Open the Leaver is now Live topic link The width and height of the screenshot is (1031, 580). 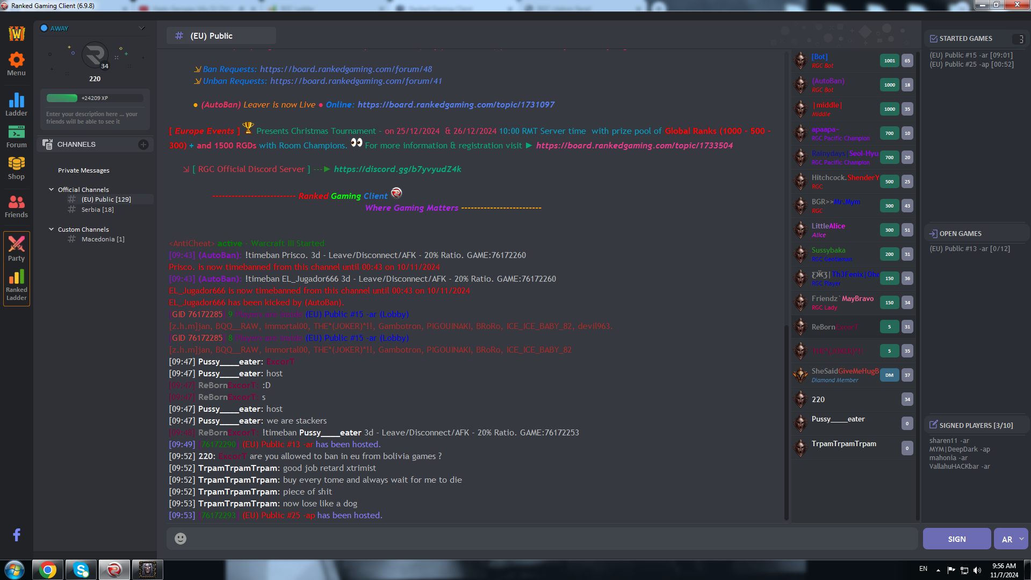(x=456, y=105)
